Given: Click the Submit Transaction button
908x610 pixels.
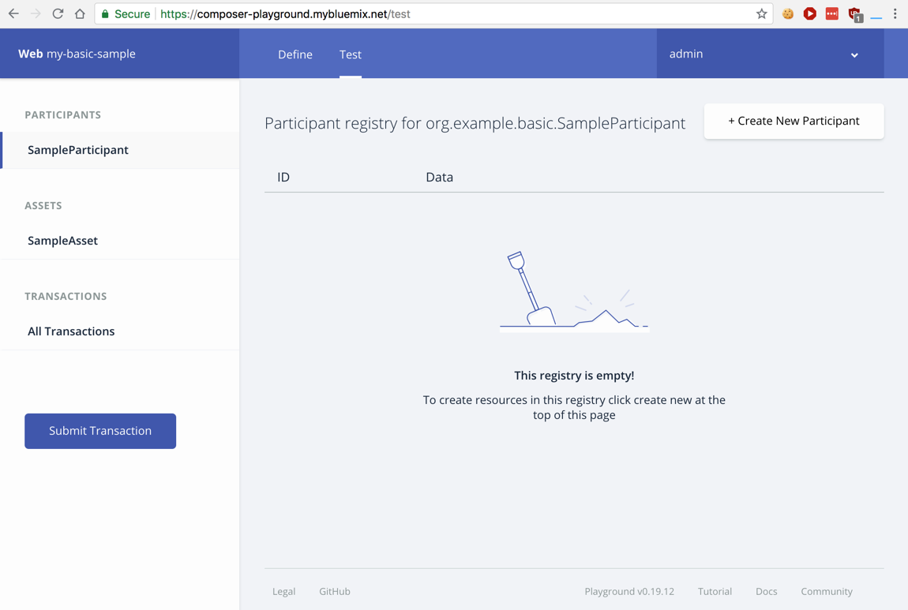Looking at the screenshot, I should (100, 431).
